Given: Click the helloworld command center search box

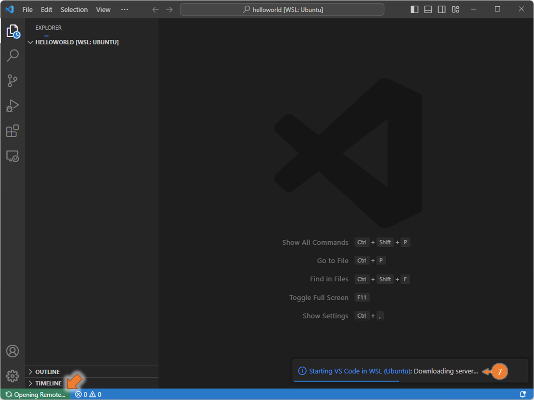Looking at the screenshot, I should (x=282, y=10).
